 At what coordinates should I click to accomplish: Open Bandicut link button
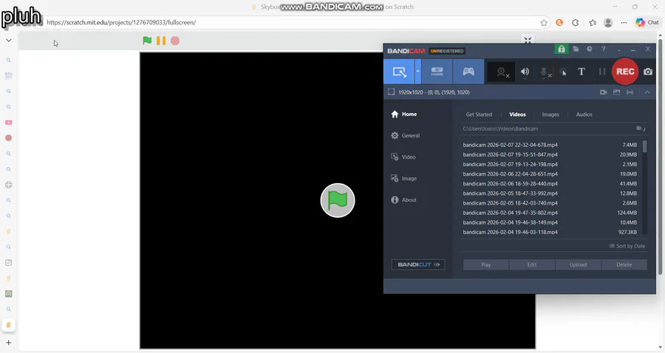click(418, 264)
